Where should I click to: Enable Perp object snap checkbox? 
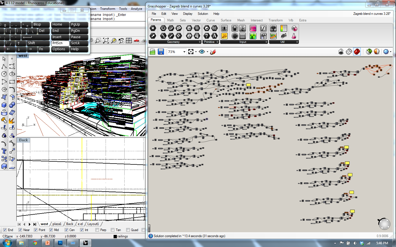point(97,230)
